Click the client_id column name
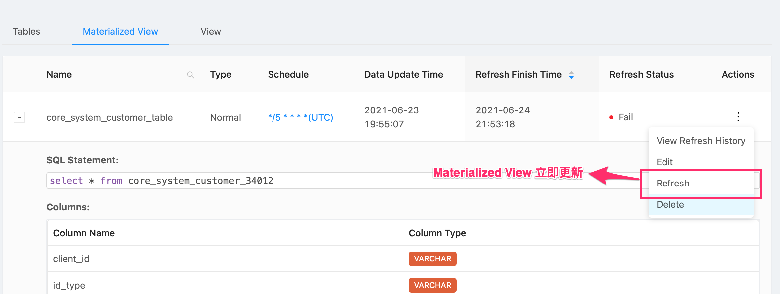 [71, 259]
